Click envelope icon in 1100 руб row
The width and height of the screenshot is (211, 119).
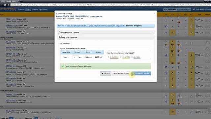[x=207, y=101]
